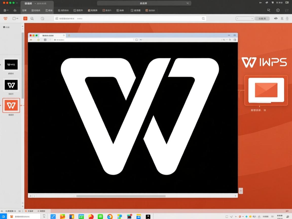The width and height of the screenshot is (292, 219).
Task: Click the highlighted orange square toolbar icon
Action: (x=25, y=19)
